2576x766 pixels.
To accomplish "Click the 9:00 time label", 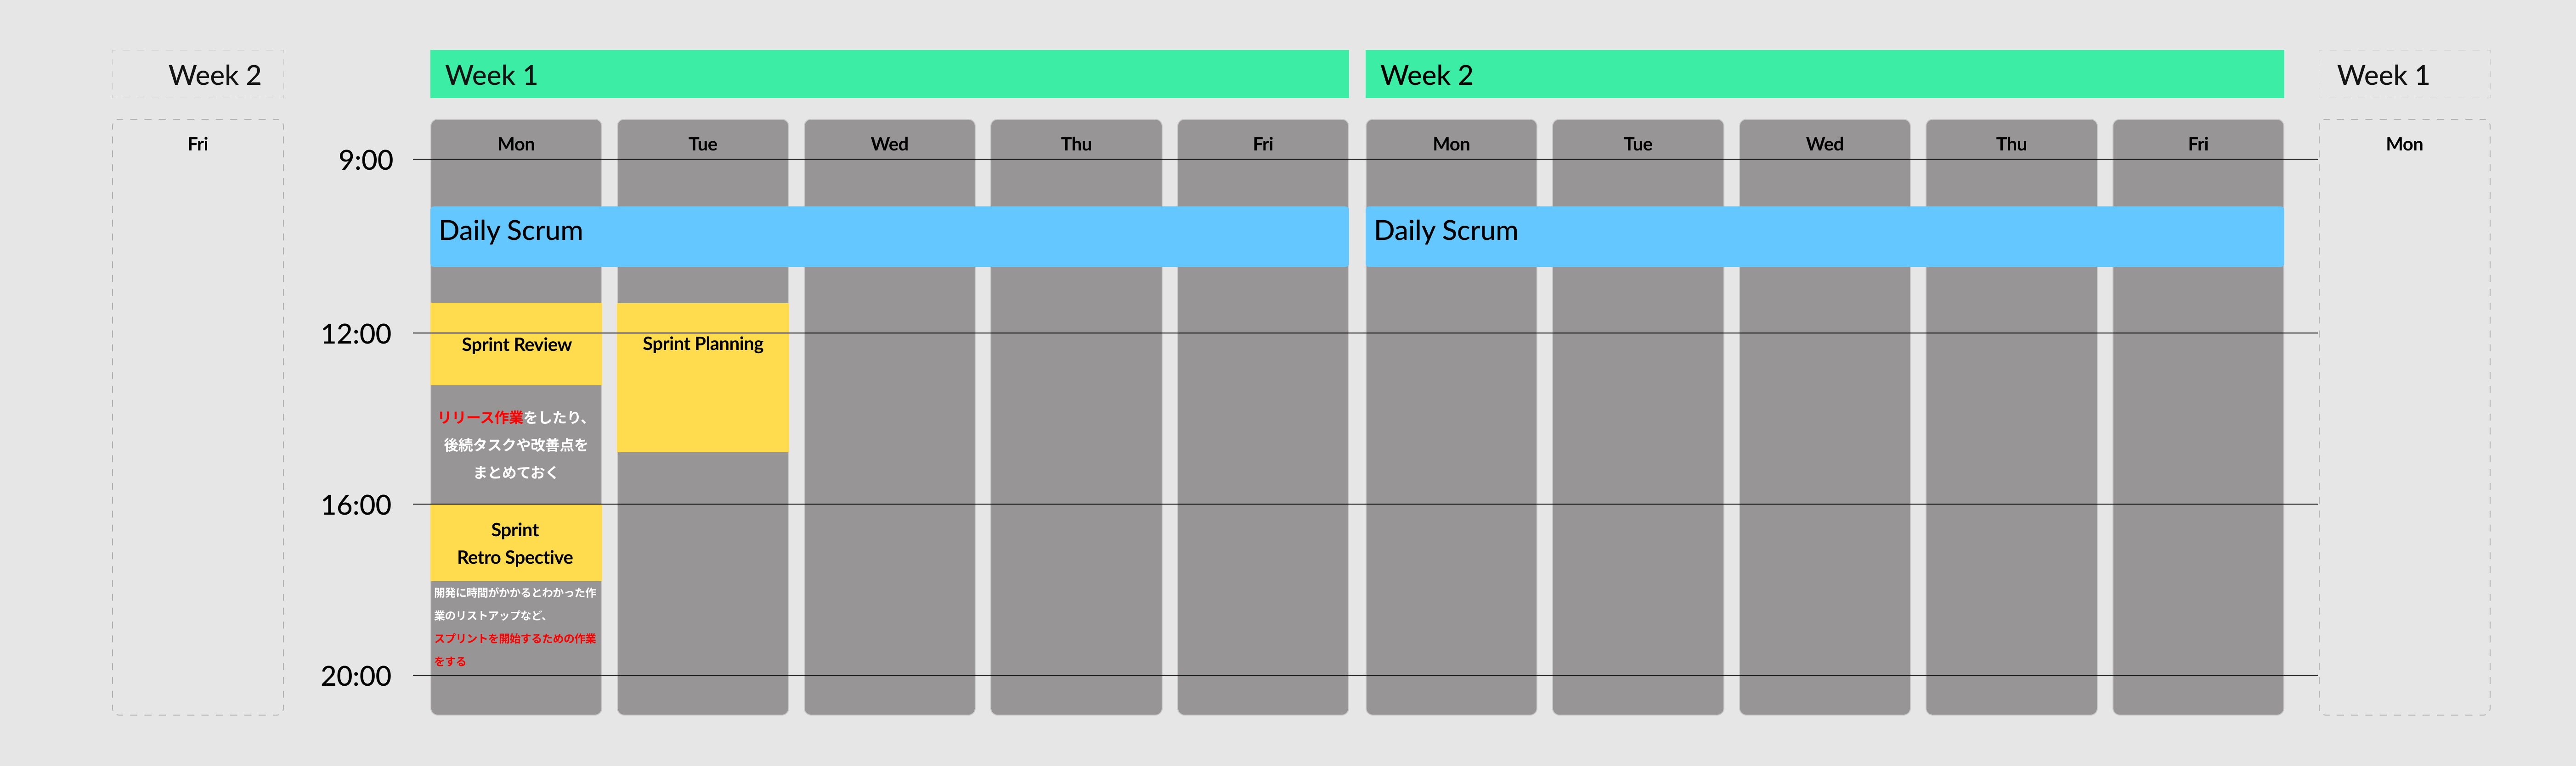I will point(366,160).
